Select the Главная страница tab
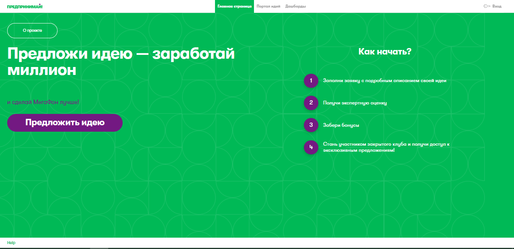Screen dimensions: 514x249 click(x=235, y=6)
